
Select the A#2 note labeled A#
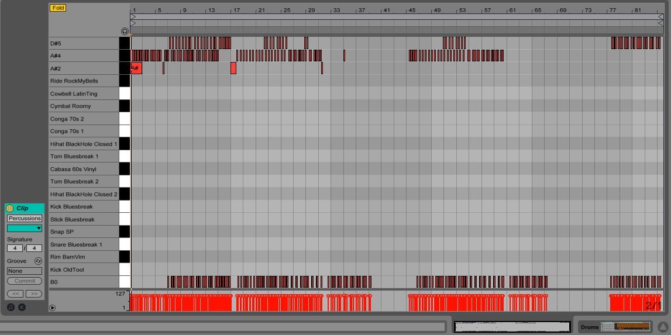(136, 68)
